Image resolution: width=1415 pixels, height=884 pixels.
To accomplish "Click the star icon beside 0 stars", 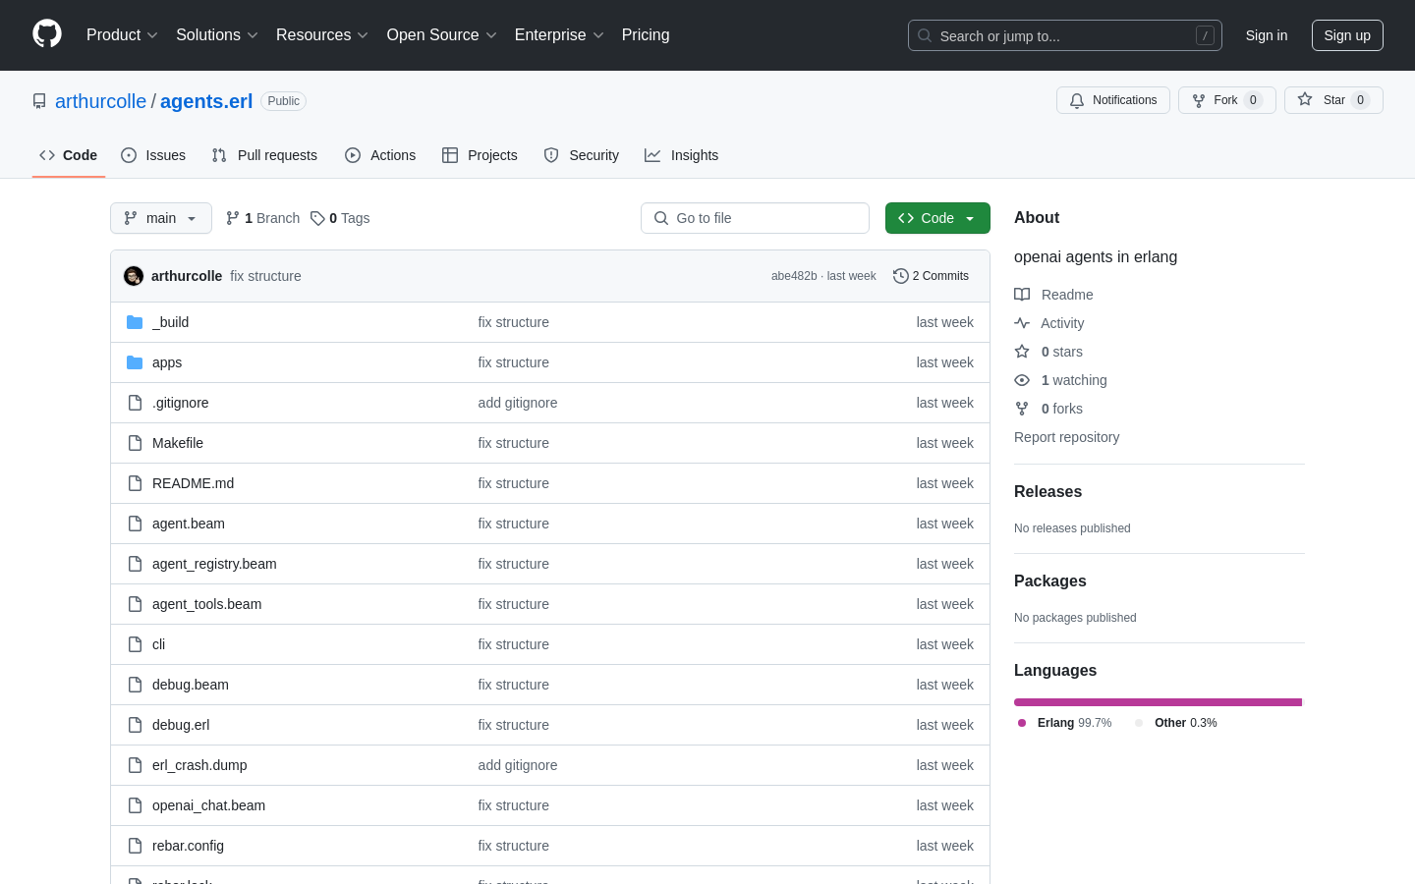I will point(1022,352).
